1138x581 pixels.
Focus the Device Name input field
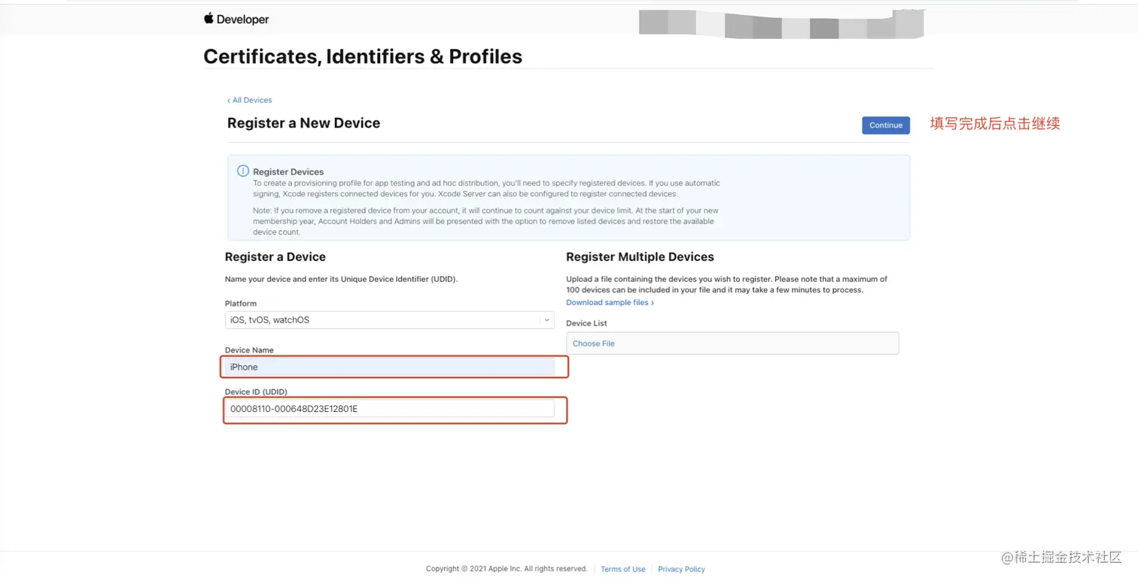pyautogui.click(x=390, y=367)
